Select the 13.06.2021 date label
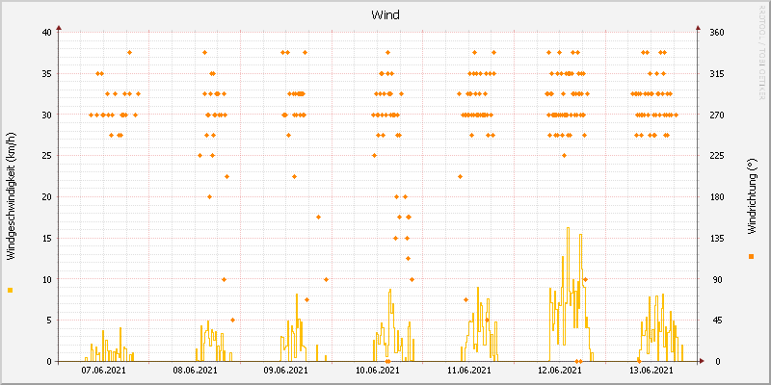 651,371
